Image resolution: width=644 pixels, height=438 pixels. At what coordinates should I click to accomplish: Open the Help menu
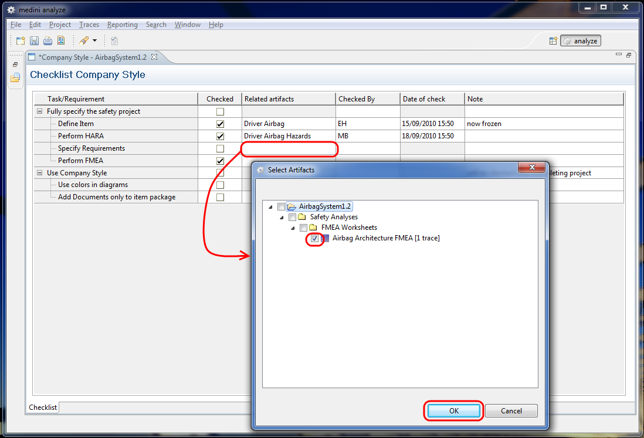(216, 25)
